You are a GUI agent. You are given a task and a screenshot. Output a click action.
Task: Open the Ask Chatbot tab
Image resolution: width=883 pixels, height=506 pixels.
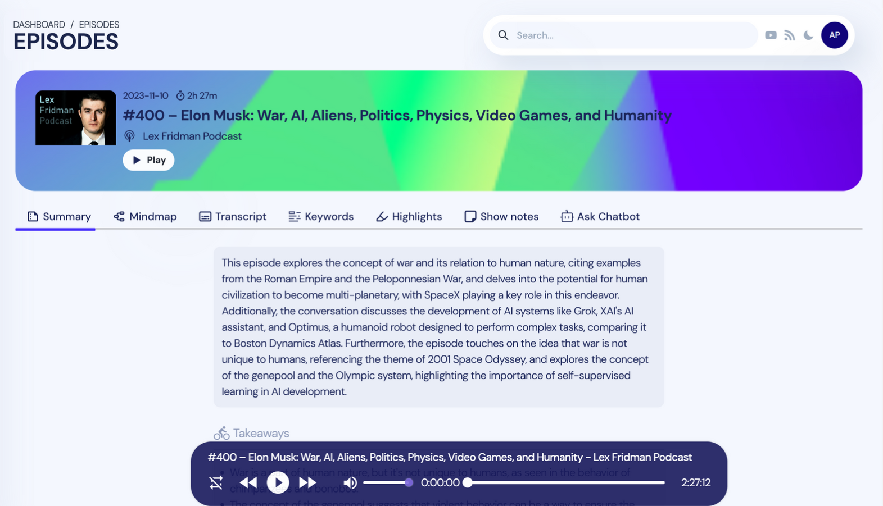(600, 217)
